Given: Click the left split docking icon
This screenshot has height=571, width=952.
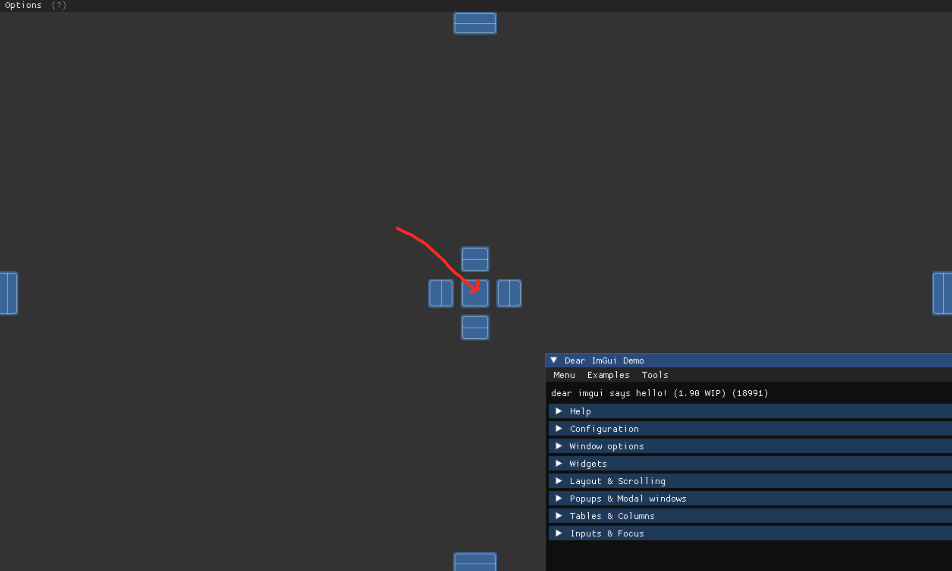Looking at the screenshot, I should coord(440,293).
